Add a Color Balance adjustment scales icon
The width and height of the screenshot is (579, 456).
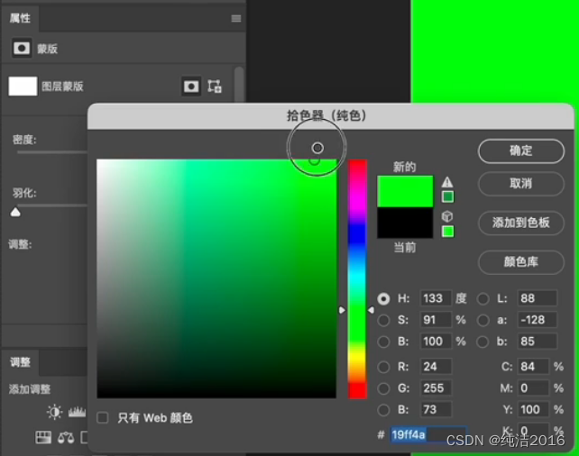66,438
